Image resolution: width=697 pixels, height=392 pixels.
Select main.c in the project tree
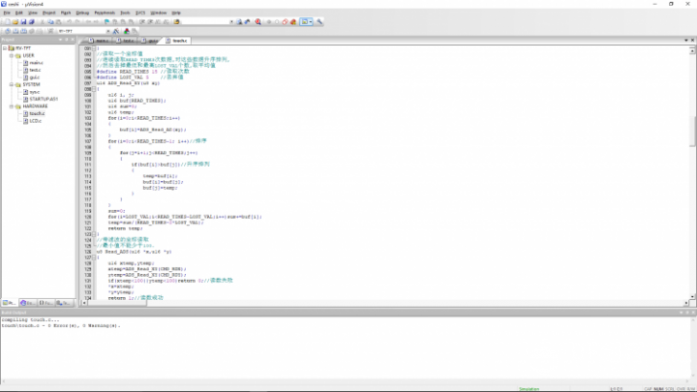(x=36, y=63)
